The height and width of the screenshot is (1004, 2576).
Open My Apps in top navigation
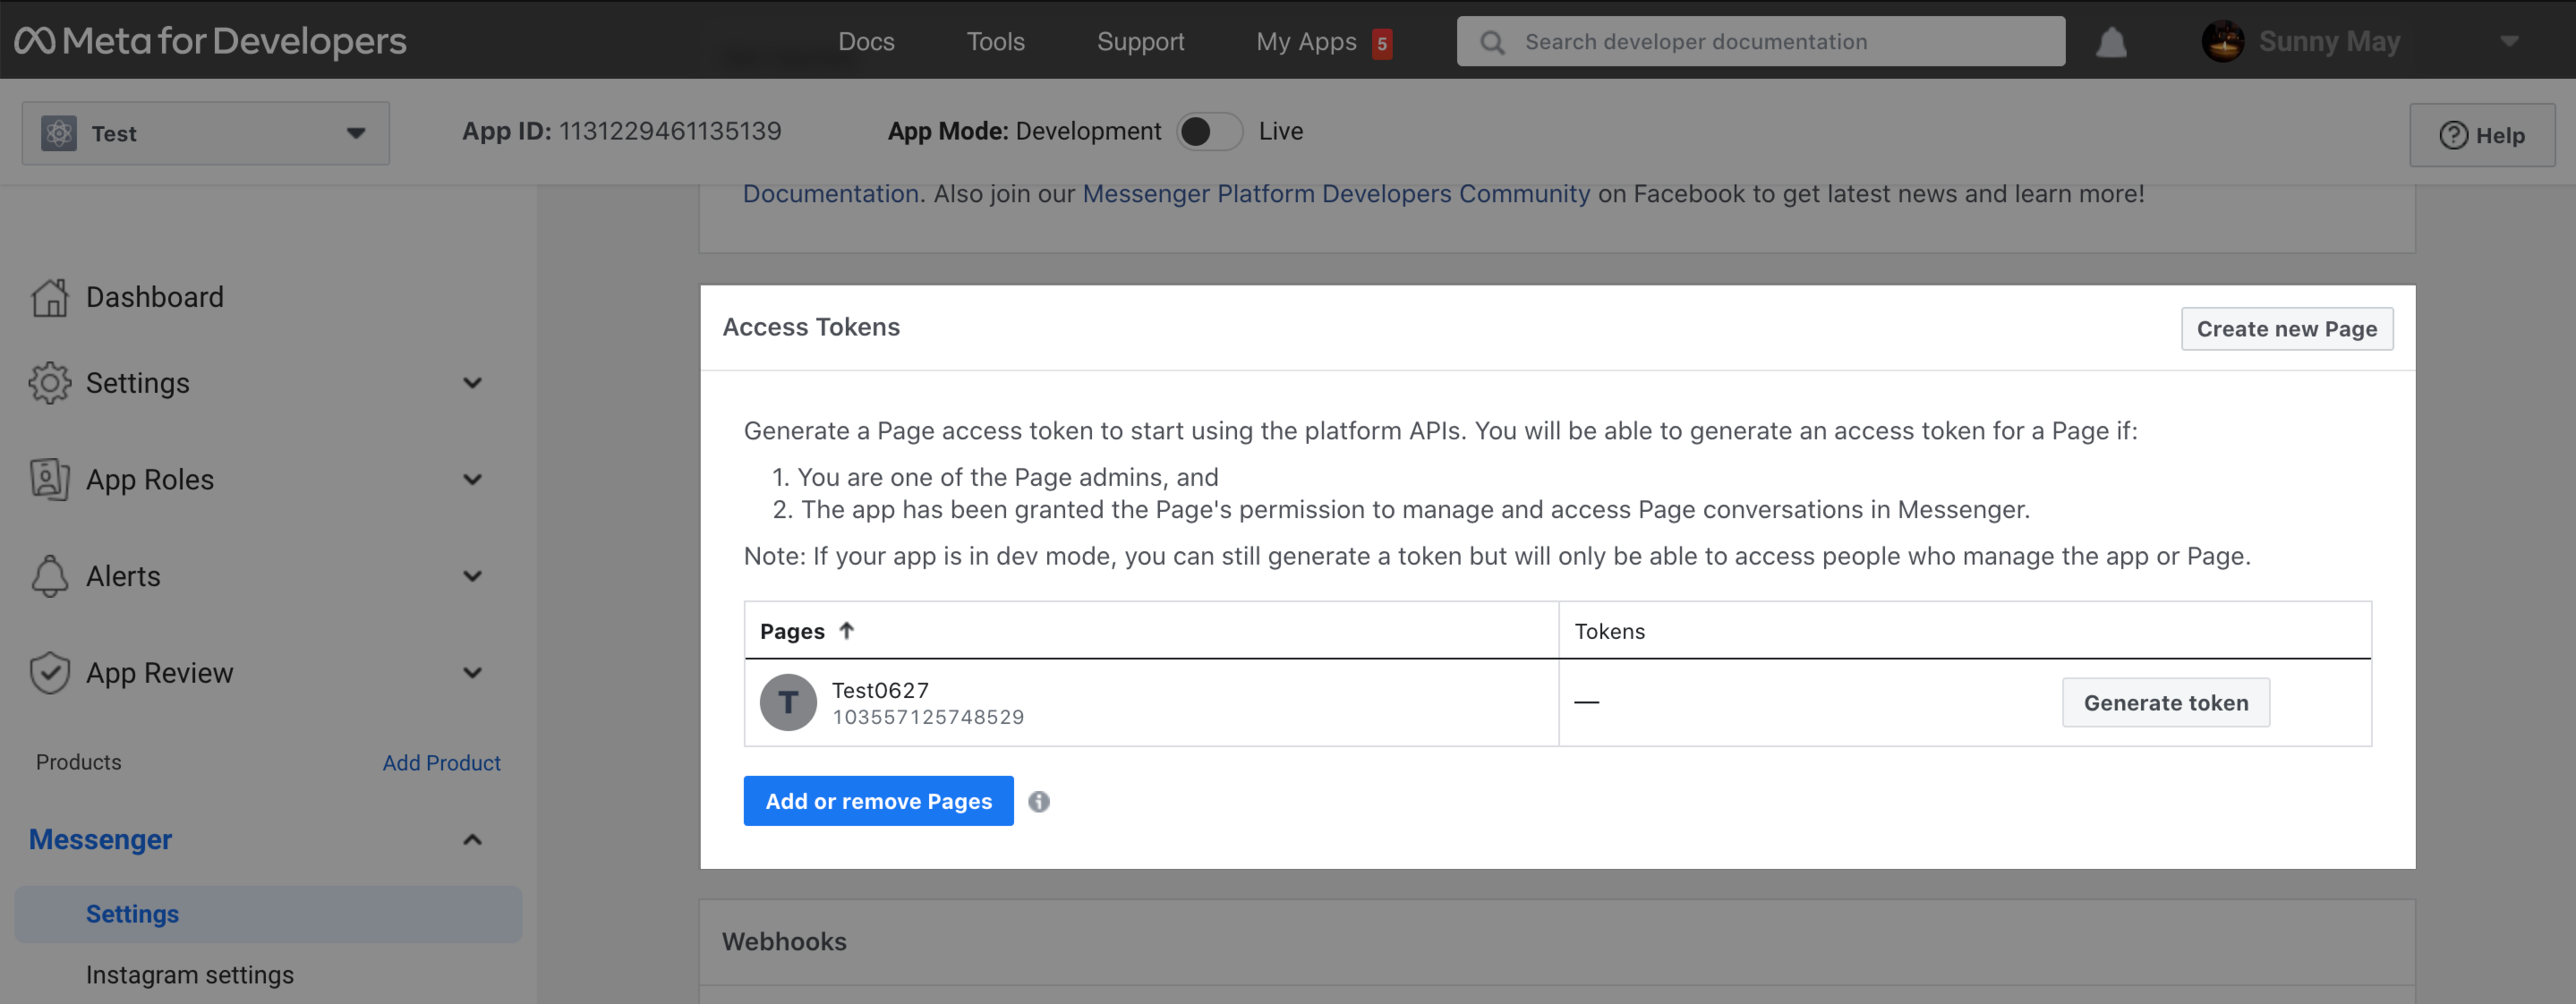pyautogui.click(x=1306, y=42)
